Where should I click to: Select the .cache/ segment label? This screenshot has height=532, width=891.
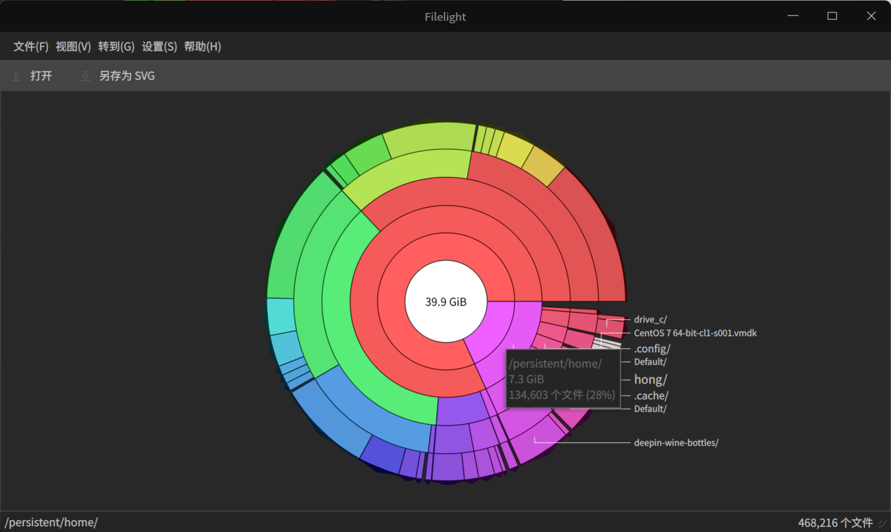[x=651, y=396]
